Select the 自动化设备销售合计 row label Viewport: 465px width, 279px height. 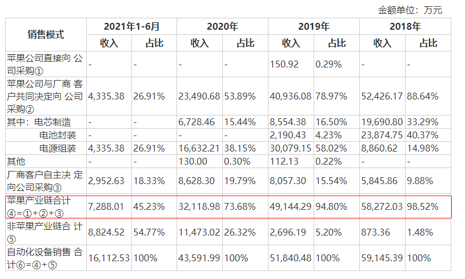click(x=46, y=258)
